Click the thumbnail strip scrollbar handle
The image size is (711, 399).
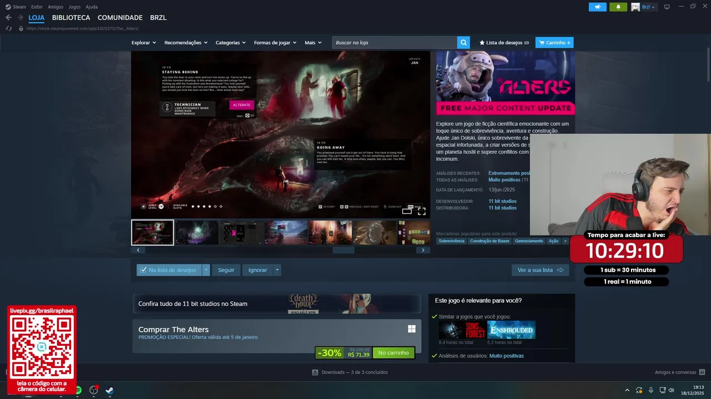[343, 250]
